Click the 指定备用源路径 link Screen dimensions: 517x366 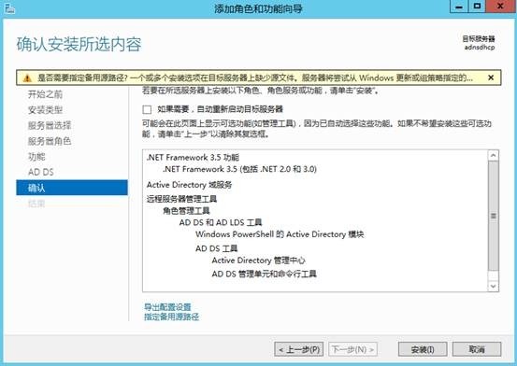(x=171, y=317)
